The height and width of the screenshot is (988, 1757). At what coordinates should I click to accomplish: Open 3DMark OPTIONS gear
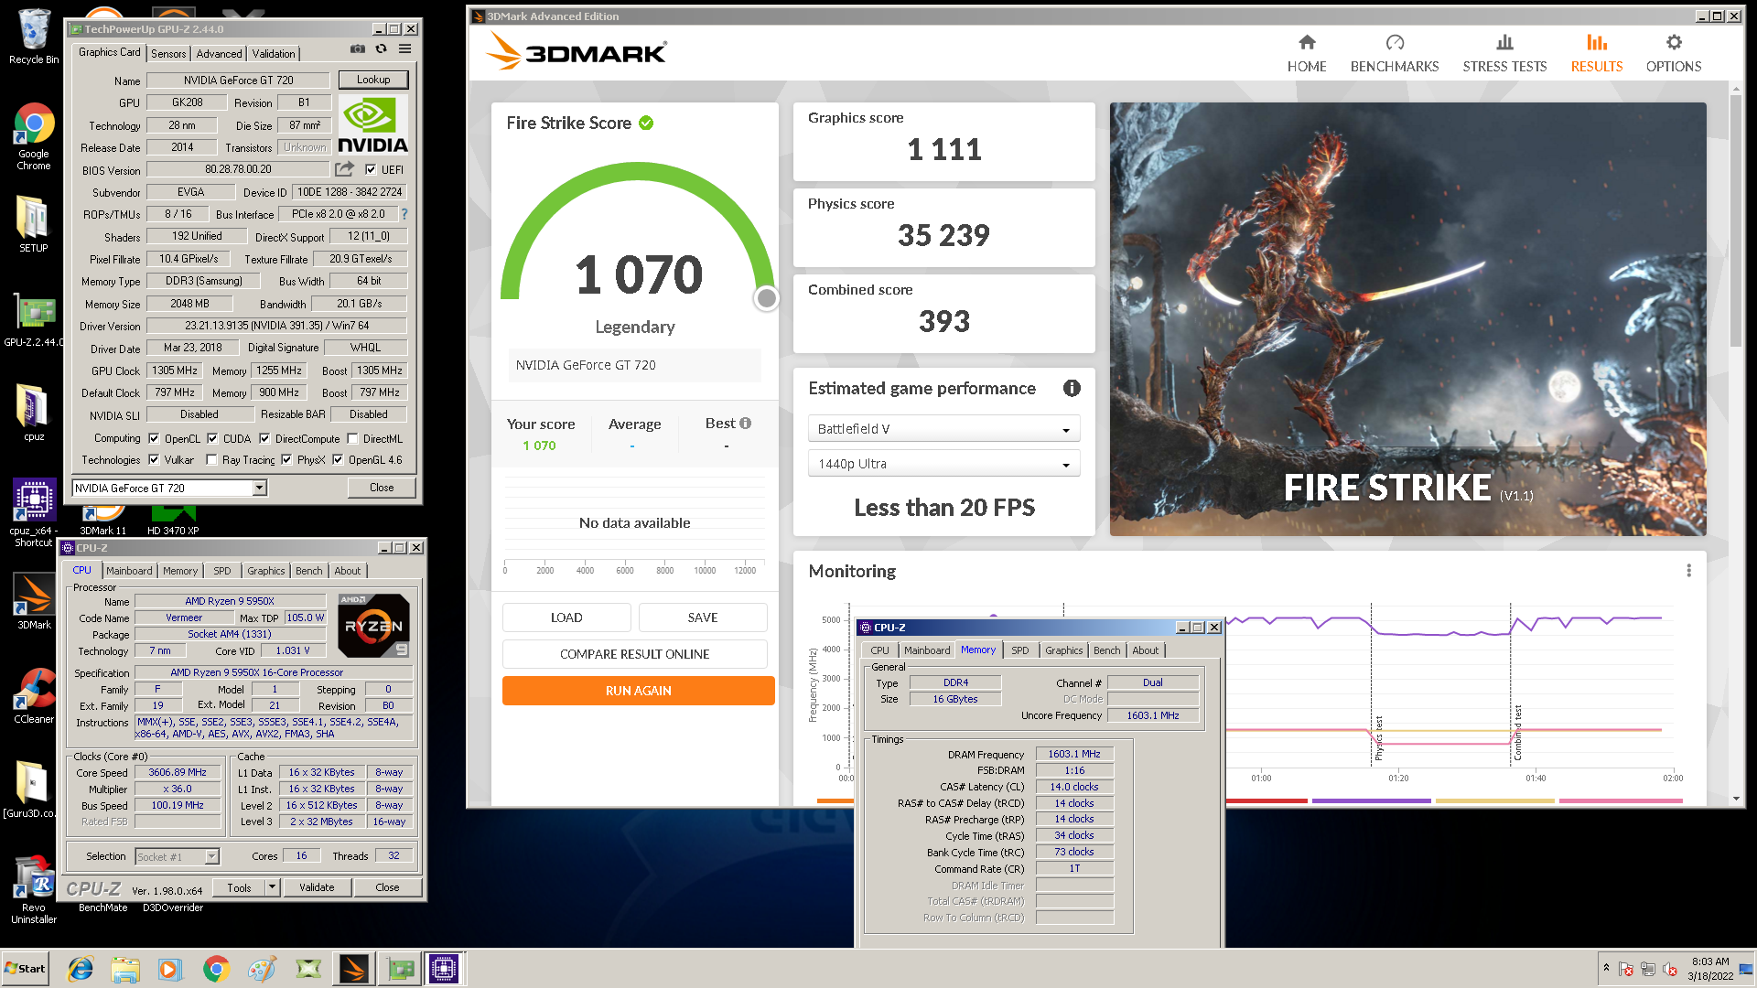point(1674,53)
